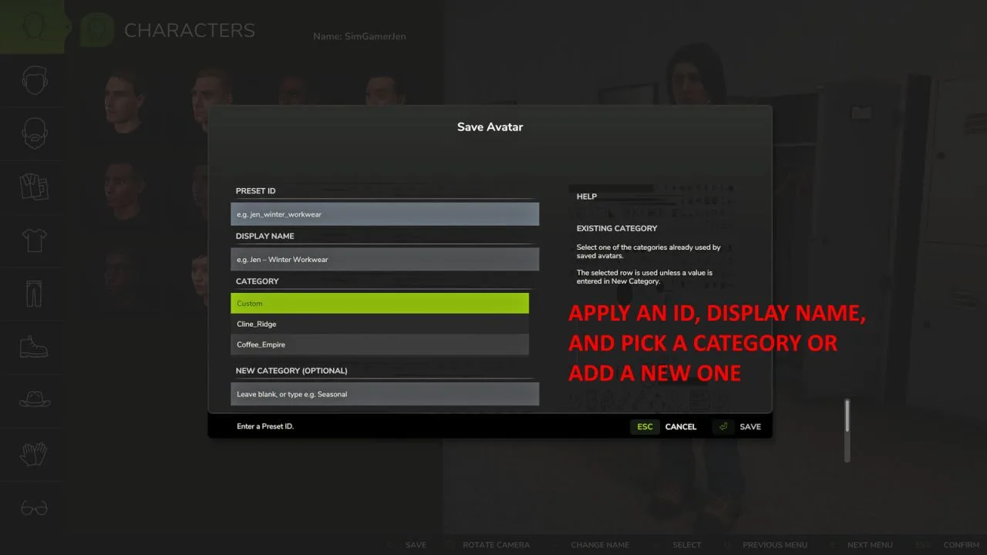Select the gloves icon in sidebar
The width and height of the screenshot is (987, 555).
tap(34, 453)
